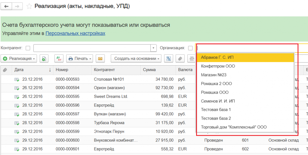Open the Печать dropdown menu

[x=79, y=59]
